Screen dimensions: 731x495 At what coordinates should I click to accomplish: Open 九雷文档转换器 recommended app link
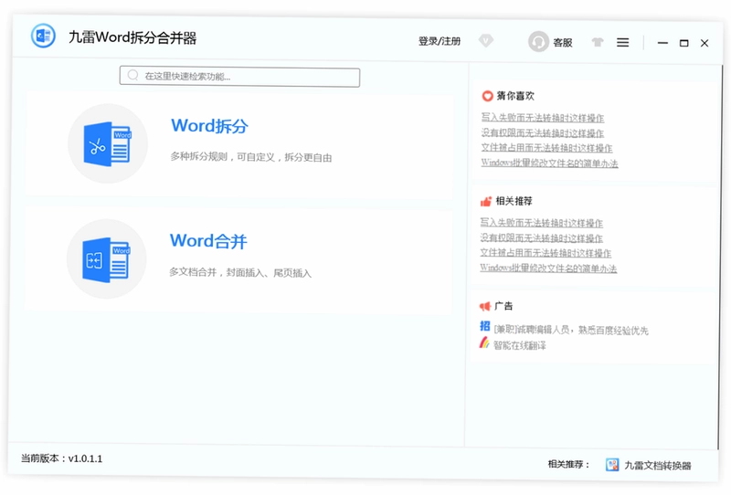point(658,465)
